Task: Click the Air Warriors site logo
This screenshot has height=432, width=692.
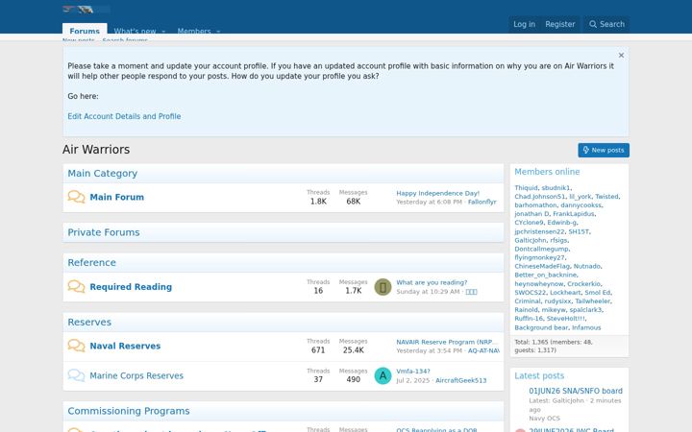Action: pos(86,10)
